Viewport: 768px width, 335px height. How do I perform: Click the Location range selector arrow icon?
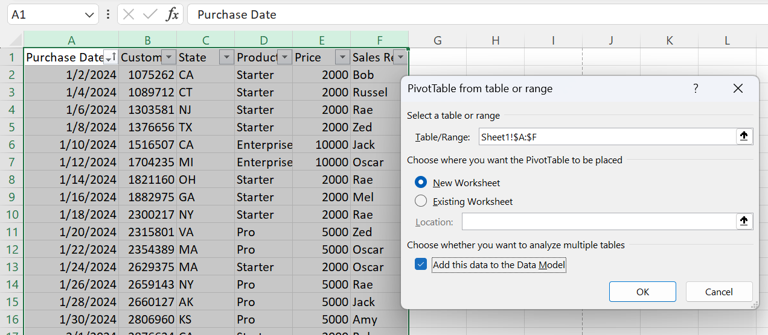pos(744,222)
